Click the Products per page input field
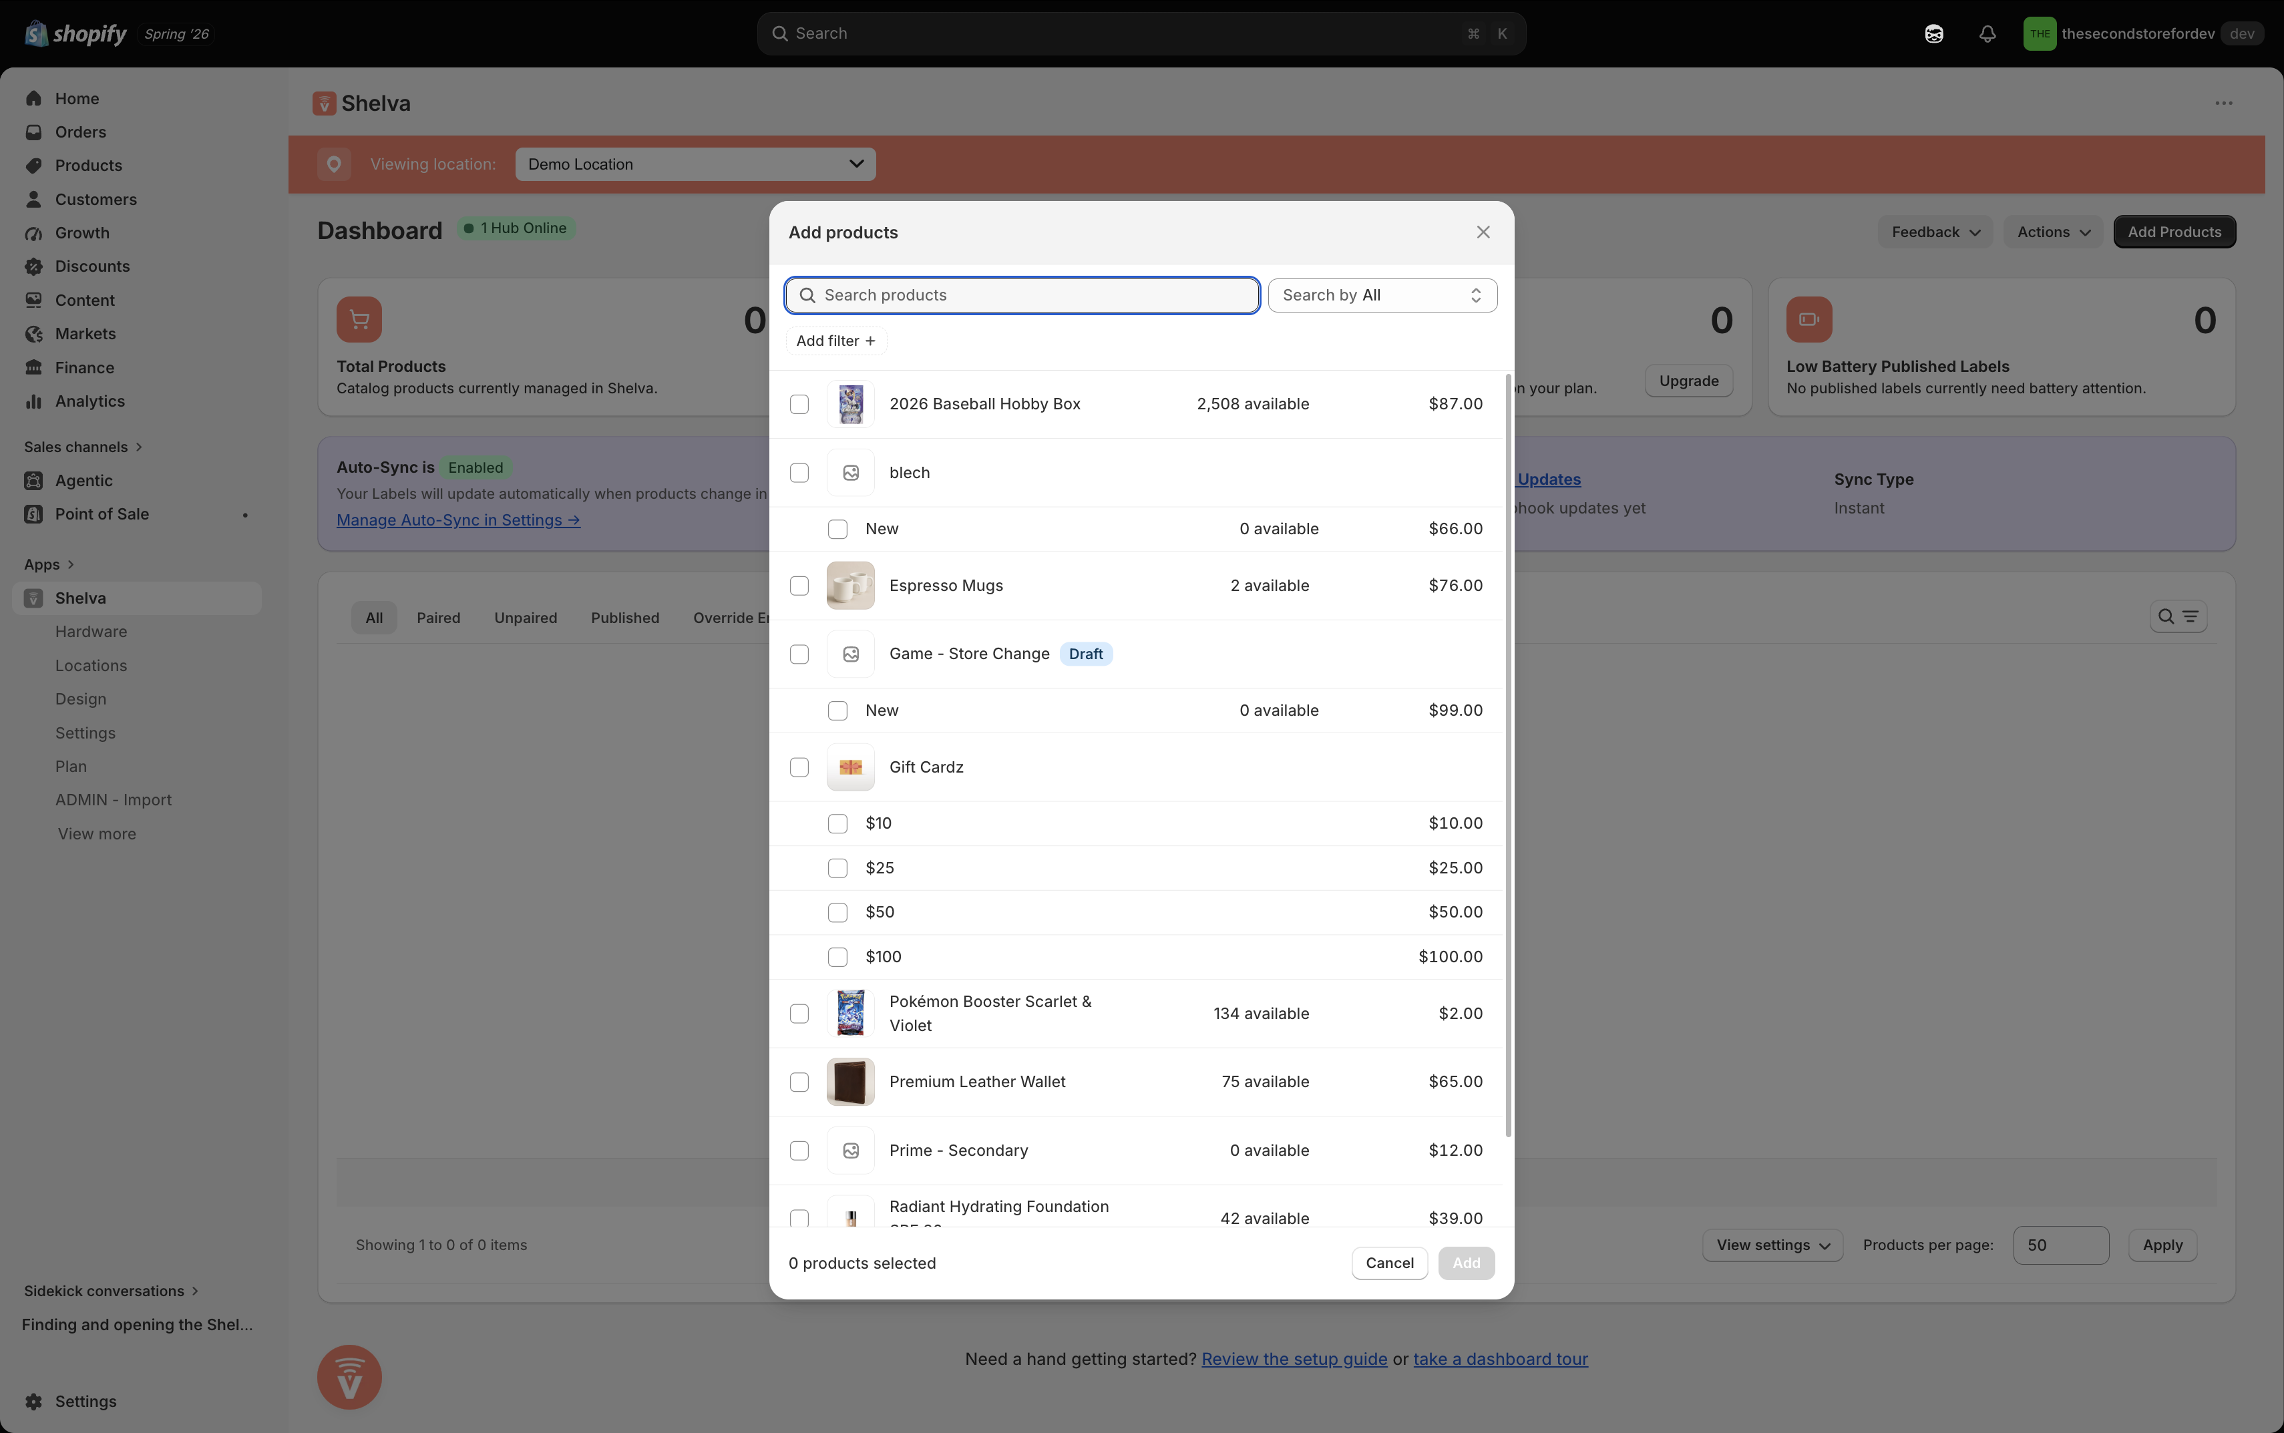The image size is (2284, 1433). tap(2060, 1245)
